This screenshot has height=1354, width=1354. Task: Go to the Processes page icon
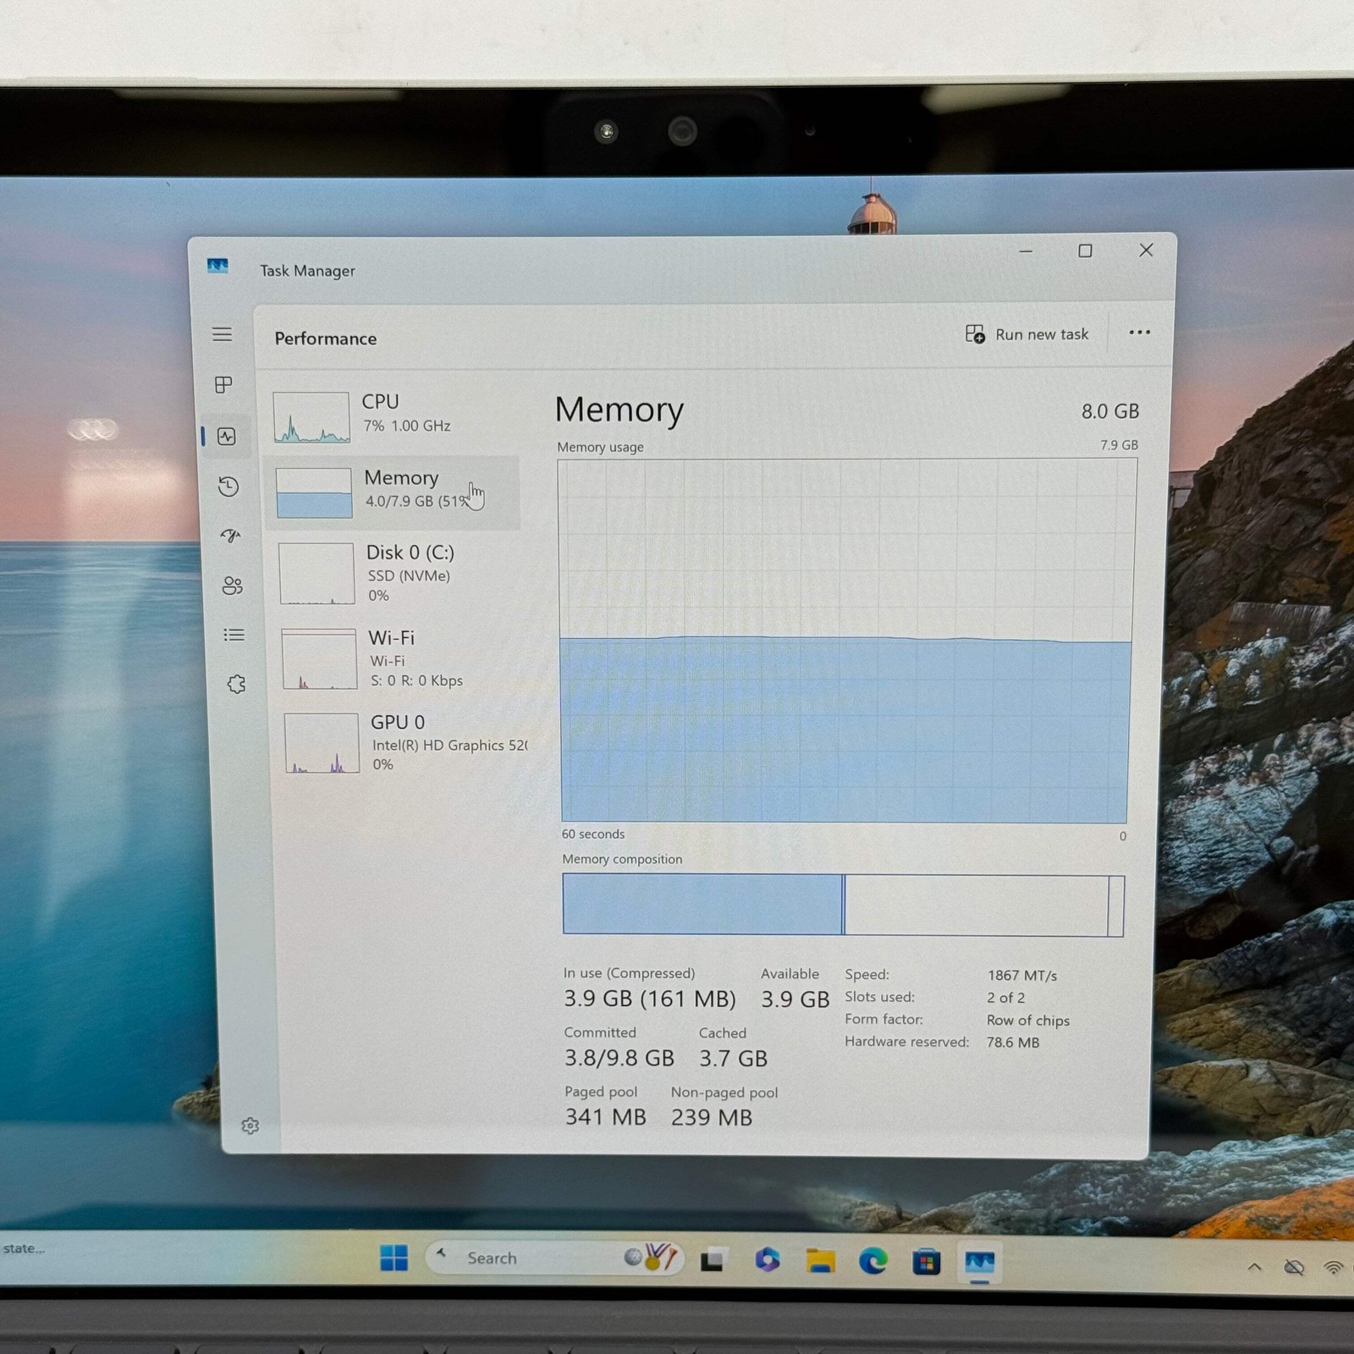coord(223,385)
